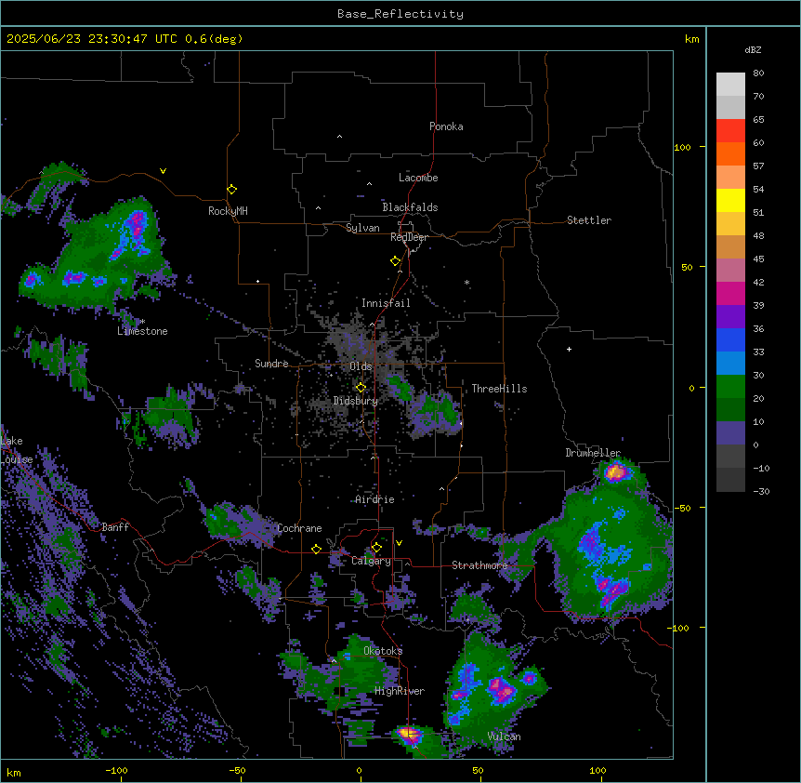Select the yellow 54-51 dBZ legend swatch

click(730, 200)
